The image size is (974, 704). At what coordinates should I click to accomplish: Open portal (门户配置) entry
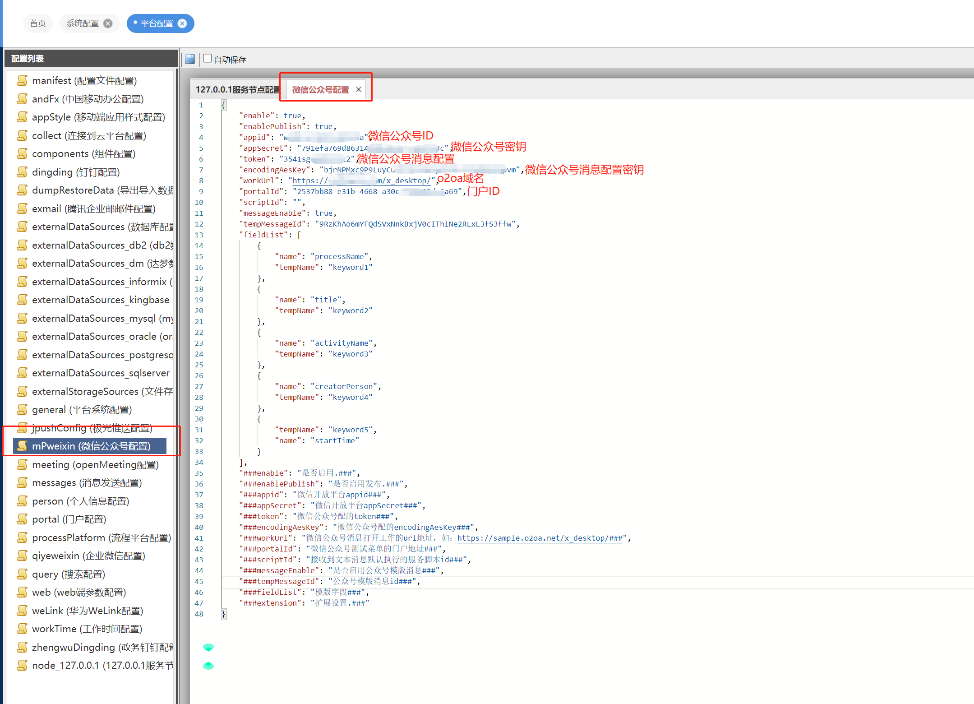point(69,519)
